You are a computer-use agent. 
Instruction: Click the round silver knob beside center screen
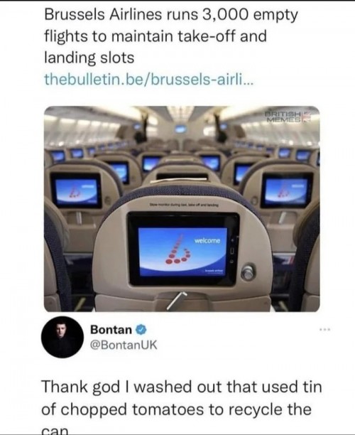pos(248,272)
